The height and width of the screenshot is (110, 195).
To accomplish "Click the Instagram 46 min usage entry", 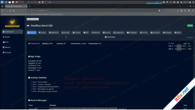I will pos(35,61).
